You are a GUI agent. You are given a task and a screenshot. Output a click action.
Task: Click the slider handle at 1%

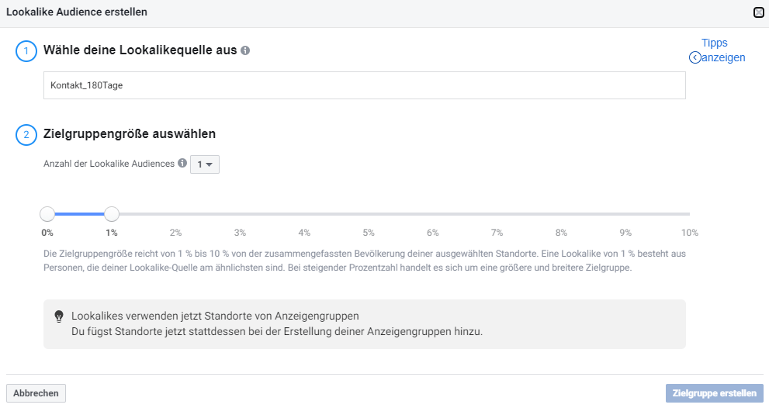112,214
